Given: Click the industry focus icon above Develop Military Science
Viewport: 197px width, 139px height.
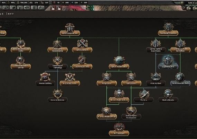Looking at the screenshot, I should pyautogui.click(x=21, y=44).
